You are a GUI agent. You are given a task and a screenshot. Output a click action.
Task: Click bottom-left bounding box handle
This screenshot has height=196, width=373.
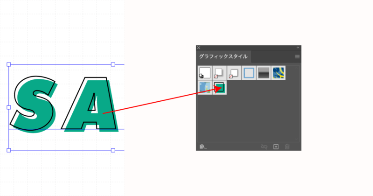[8, 150]
